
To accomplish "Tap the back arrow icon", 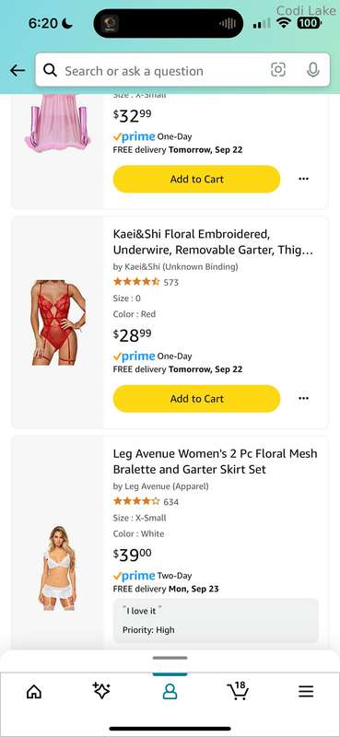I will point(18,71).
